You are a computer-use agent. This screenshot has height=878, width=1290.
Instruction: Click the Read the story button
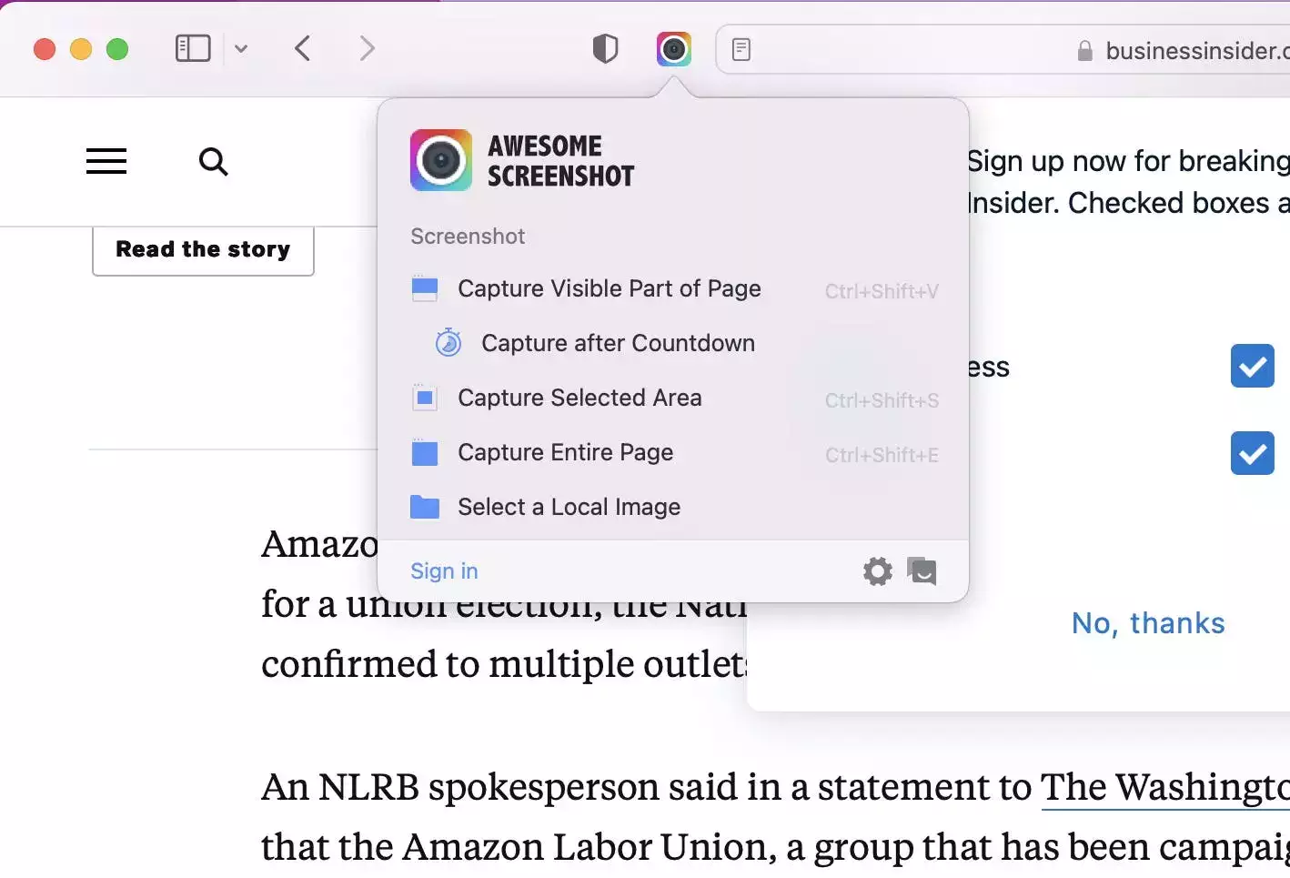click(x=203, y=249)
